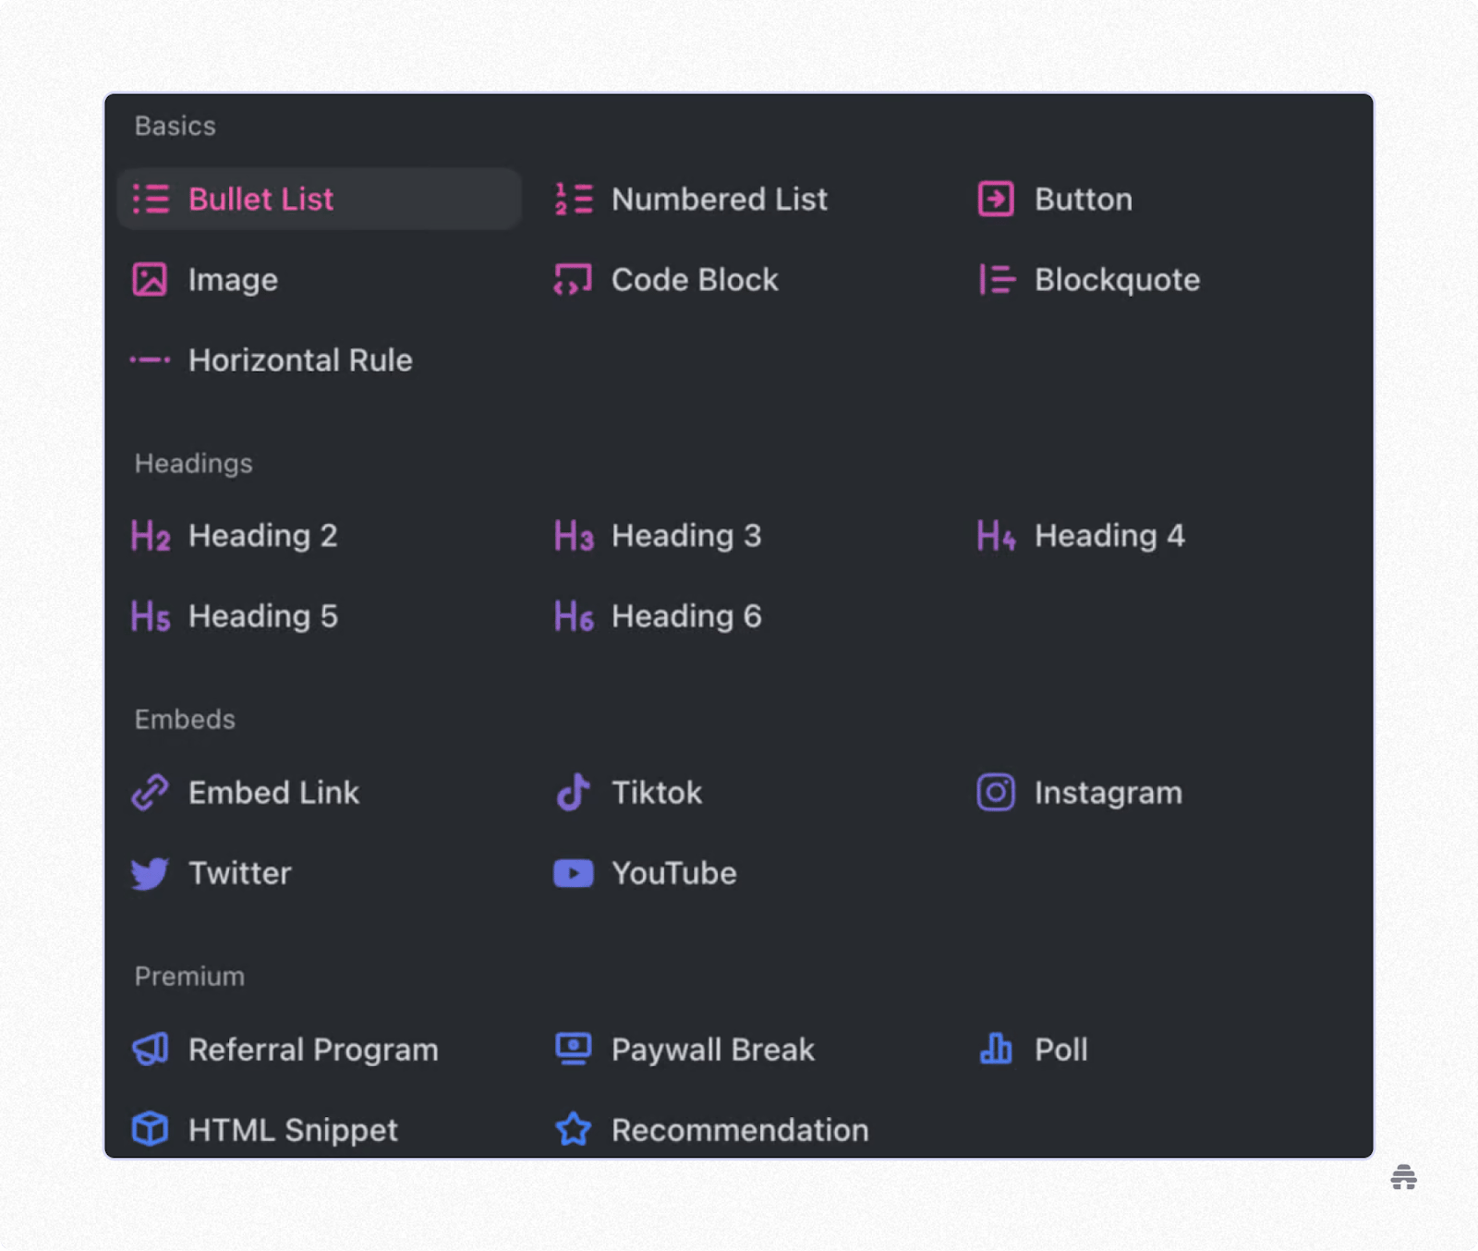Click the H5 heading icon
1478x1251 pixels.
(151, 616)
